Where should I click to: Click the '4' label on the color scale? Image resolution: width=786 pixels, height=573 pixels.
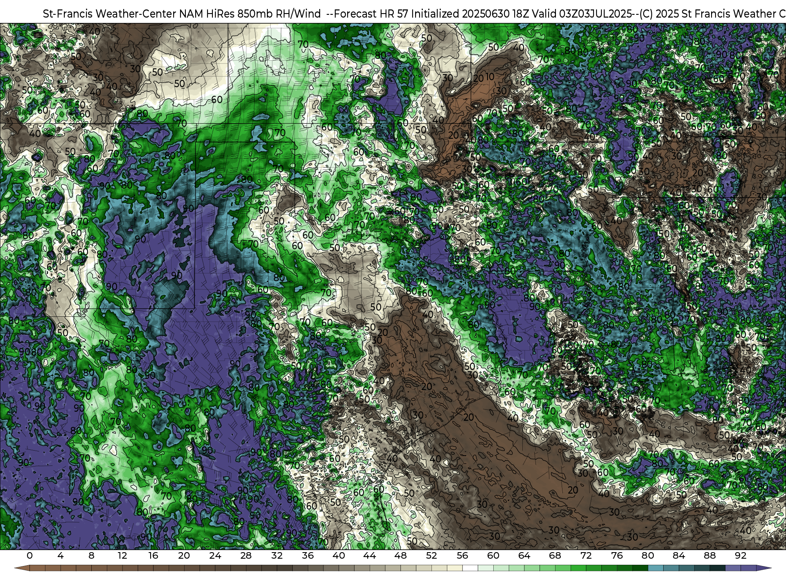[61, 555]
